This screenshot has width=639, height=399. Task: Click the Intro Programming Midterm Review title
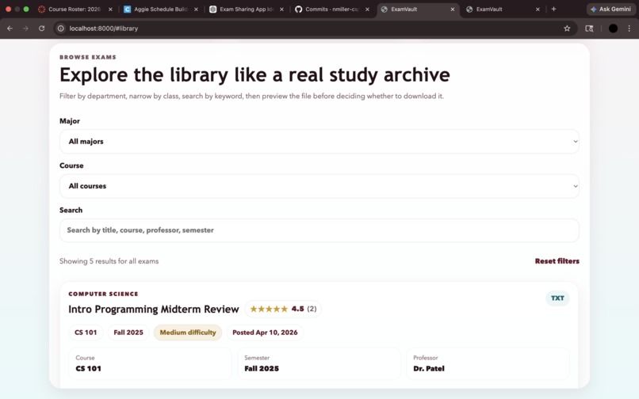(153, 310)
